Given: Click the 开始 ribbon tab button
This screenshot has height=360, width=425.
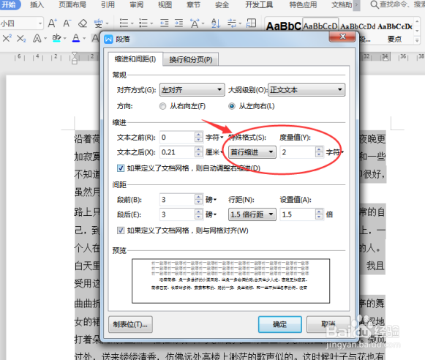Looking at the screenshot, I should point(10,4).
